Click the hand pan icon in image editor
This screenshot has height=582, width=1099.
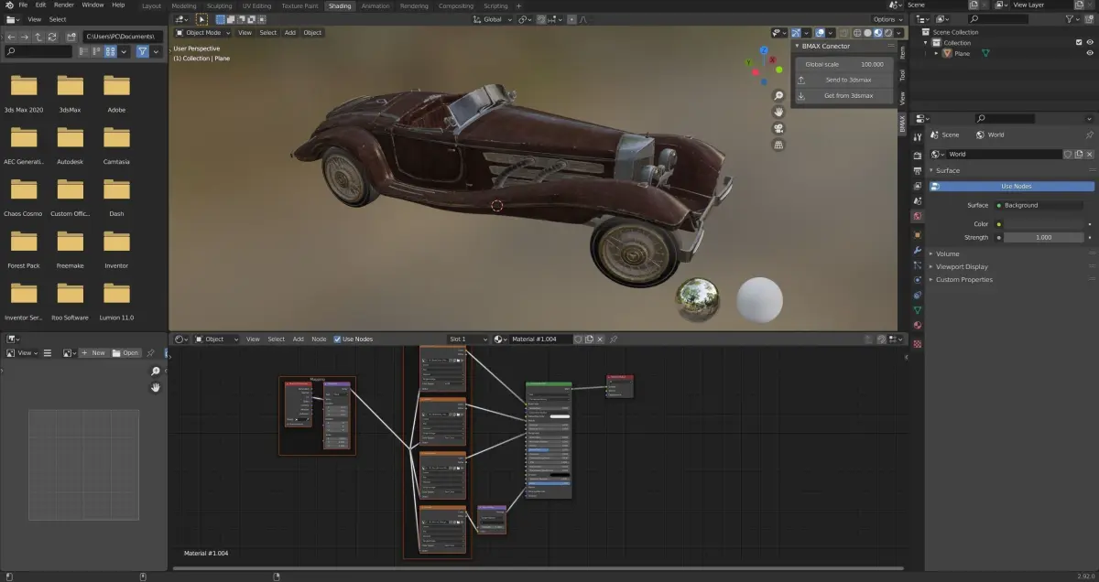coord(156,388)
